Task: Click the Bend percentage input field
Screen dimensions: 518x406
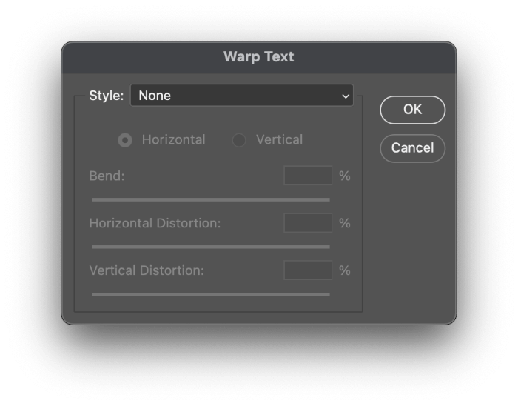Action: click(x=308, y=176)
